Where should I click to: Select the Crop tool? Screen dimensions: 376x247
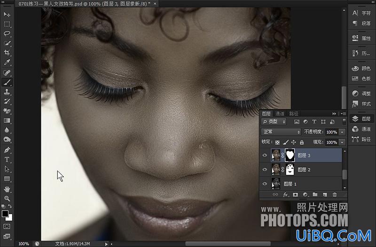point(7,52)
